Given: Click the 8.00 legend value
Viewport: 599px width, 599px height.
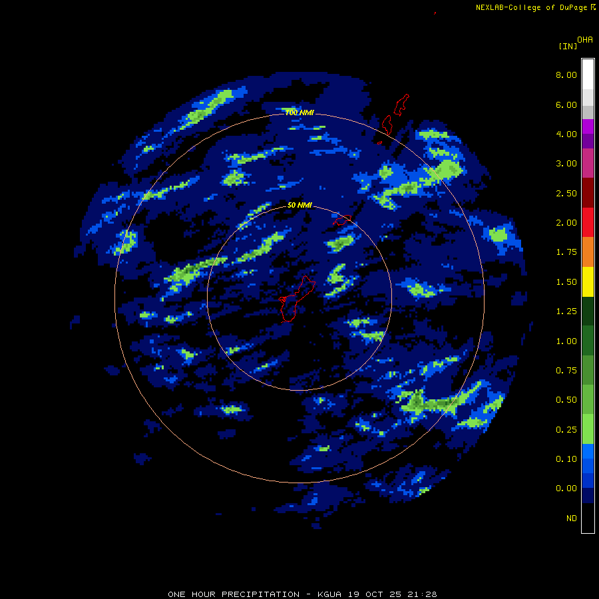Looking at the screenshot, I should pos(566,75).
